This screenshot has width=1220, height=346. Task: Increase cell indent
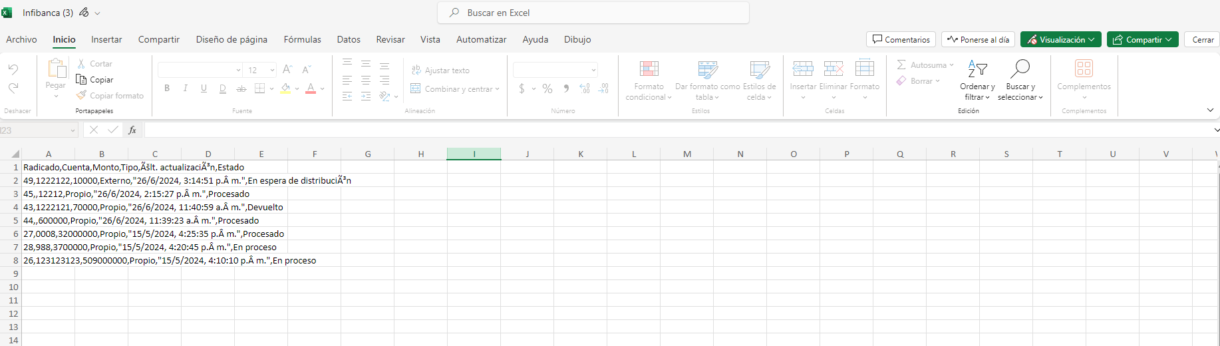tap(366, 96)
